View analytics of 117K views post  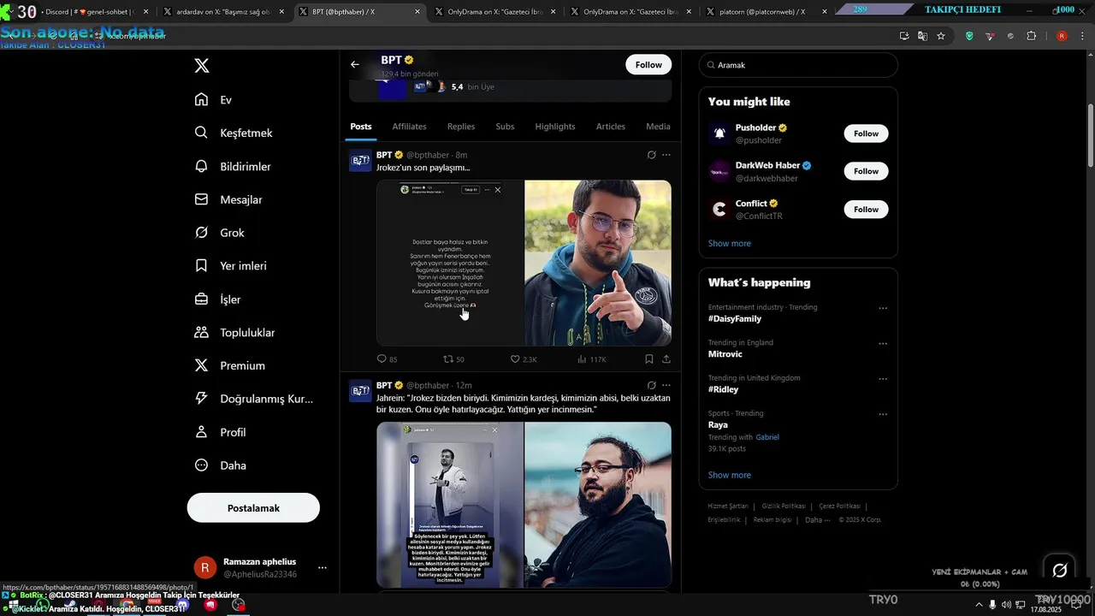coord(592,359)
